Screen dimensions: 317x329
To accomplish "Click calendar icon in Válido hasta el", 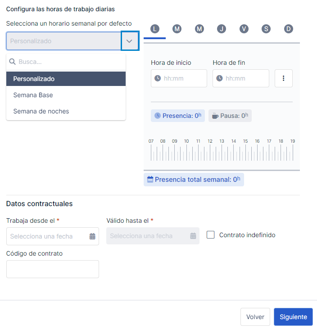I will 193,236.
